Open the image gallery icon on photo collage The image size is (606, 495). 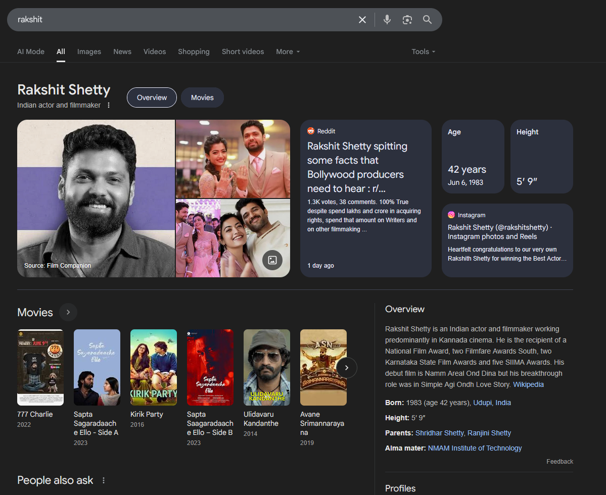272,260
